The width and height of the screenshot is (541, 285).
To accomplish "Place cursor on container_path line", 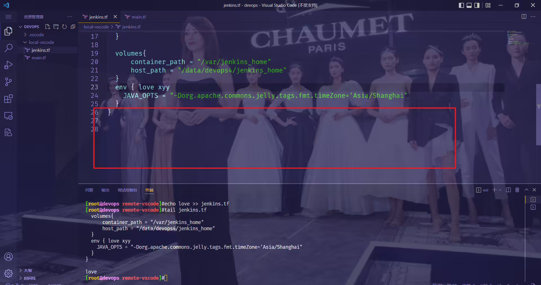I will point(201,62).
